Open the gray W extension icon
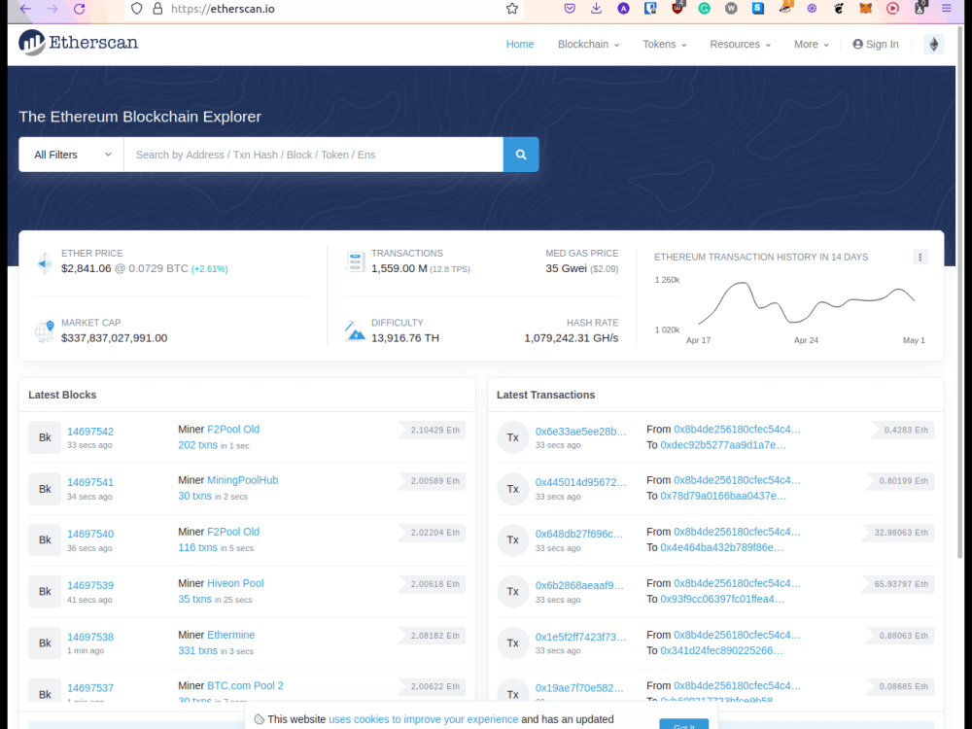Viewport: 972px width, 729px height. coord(732,9)
